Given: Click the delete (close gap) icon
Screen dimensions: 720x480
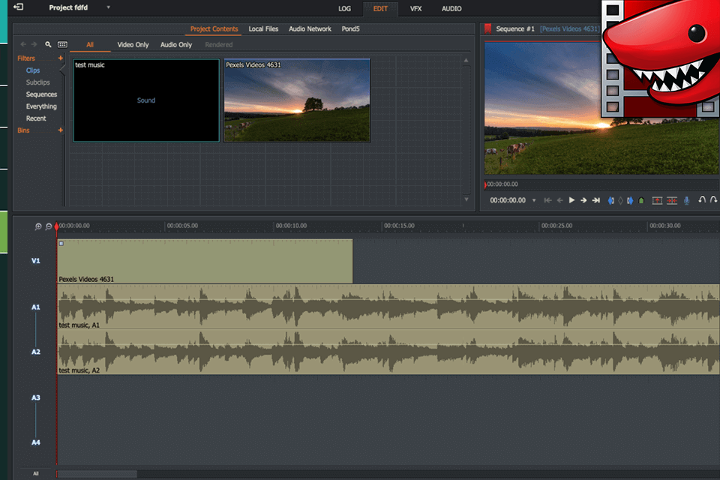Looking at the screenshot, I should click(x=672, y=200).
